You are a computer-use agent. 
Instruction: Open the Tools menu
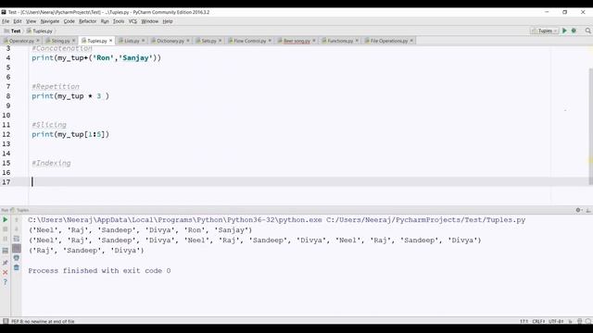(x=119, y=21)
